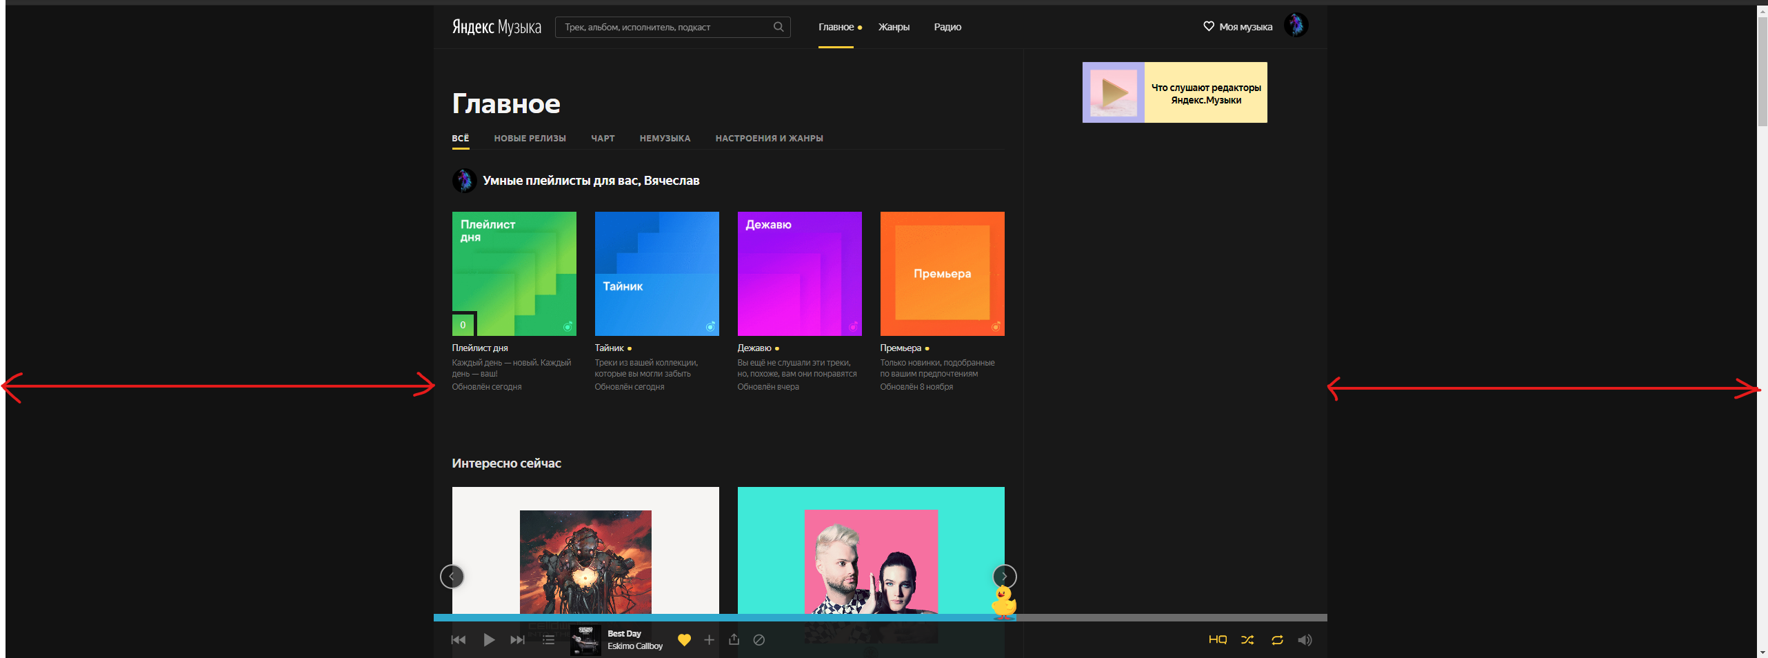Open the Главное navigation item
The height and width of the screenshot is (658, 1768).
coord(836,27)
